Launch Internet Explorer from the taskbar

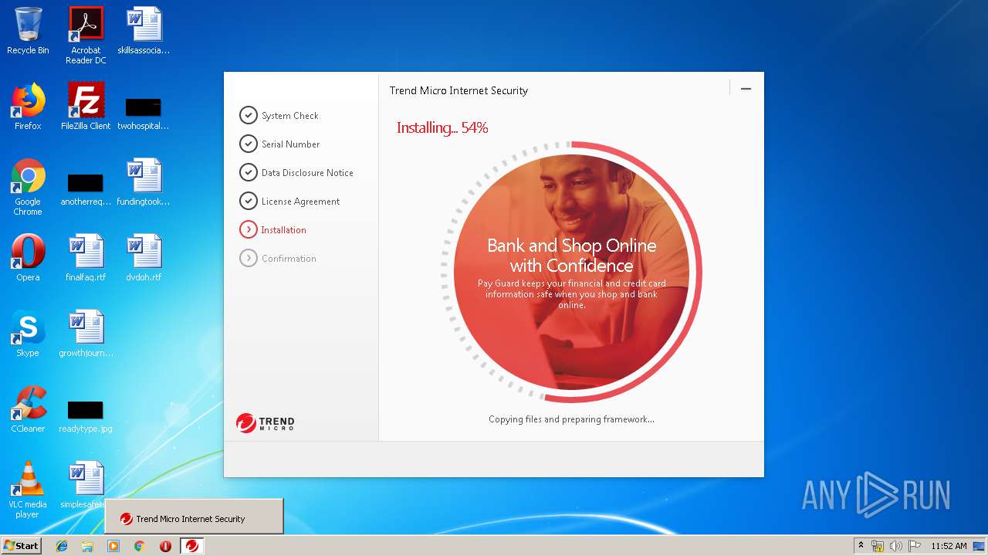click(x=62, y=546)
